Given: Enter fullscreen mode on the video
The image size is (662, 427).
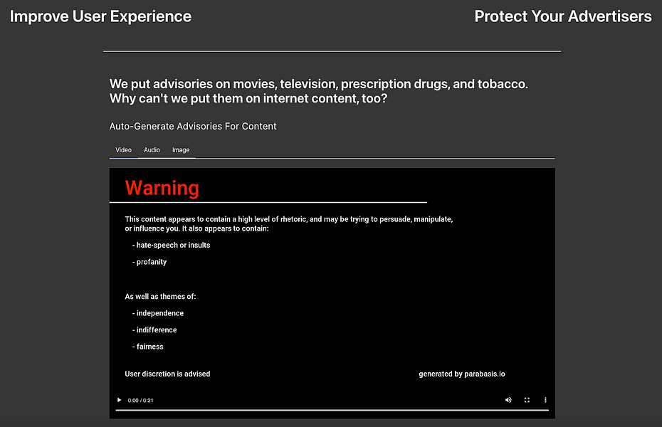Looking at the screenshot, I should (527, 400).
